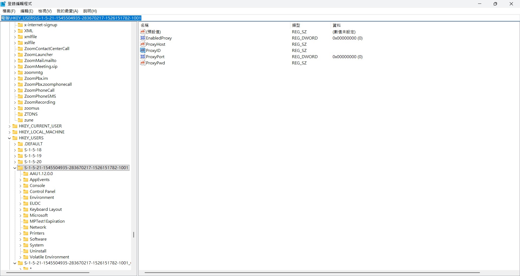520x276 pixels.
Task: Open the 編輯(E) menu
Action: point(27,11)
